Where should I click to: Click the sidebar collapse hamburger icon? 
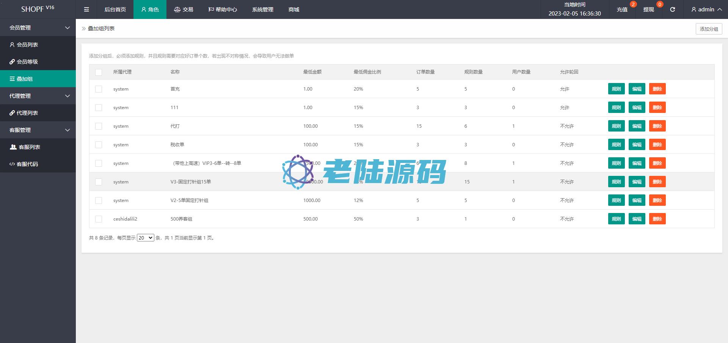tap(86, 9)
